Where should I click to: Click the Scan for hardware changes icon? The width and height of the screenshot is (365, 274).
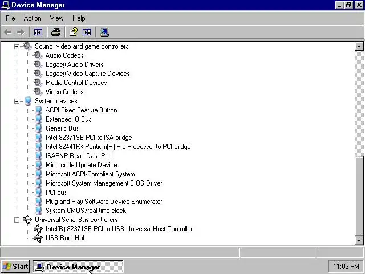tap(104, 32)
